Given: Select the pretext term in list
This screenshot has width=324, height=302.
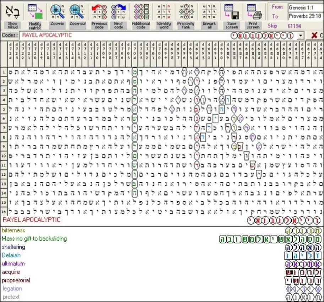Looking at the screenshot, I should 11,297.
